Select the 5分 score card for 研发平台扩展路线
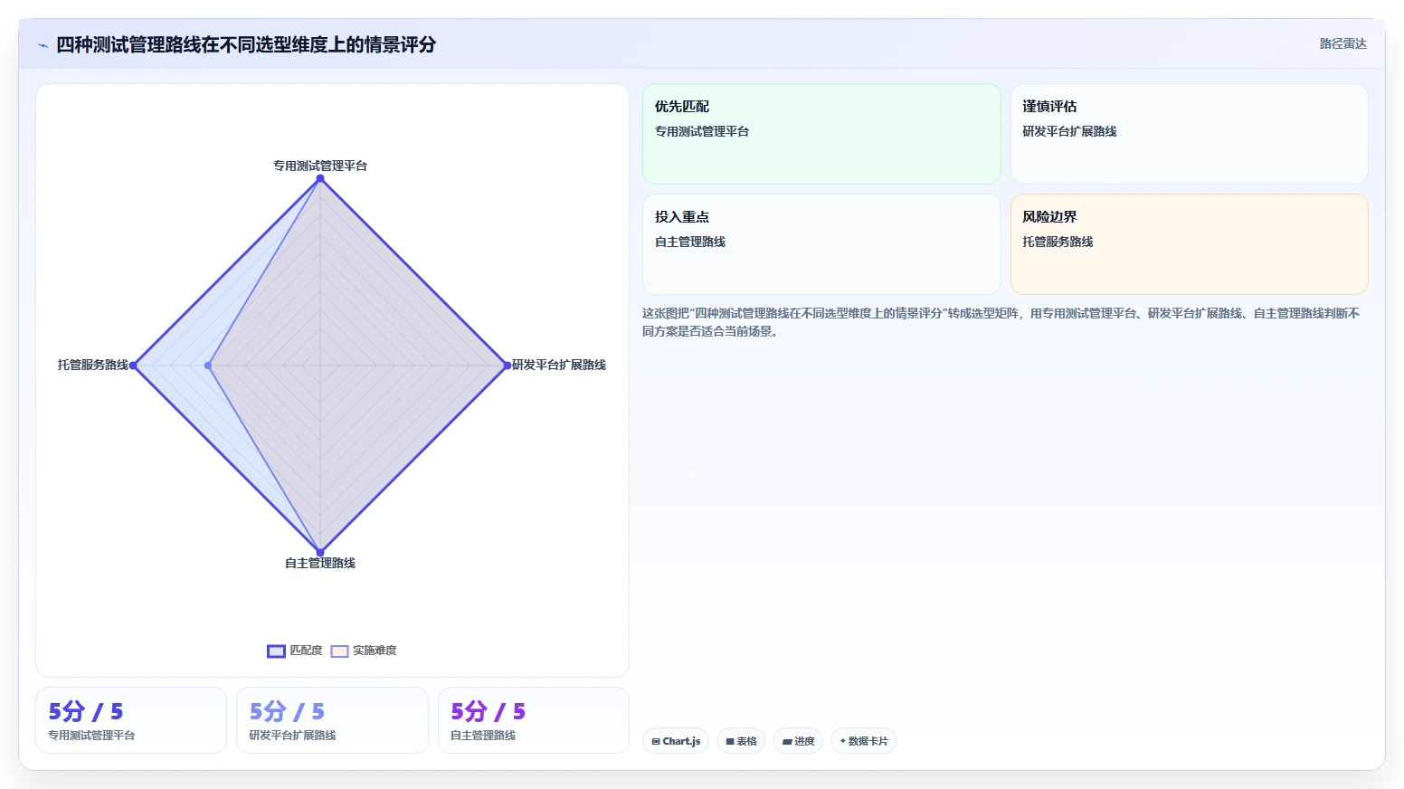 tap(332, 720)
